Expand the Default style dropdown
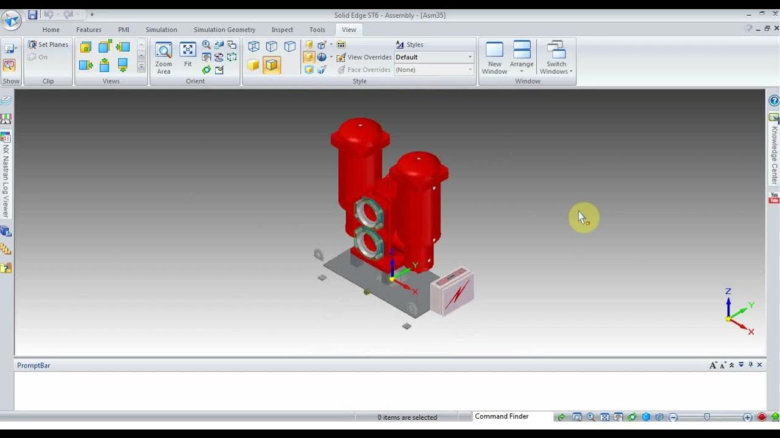Viewport: 780px width, 438px height. (470, 57)
